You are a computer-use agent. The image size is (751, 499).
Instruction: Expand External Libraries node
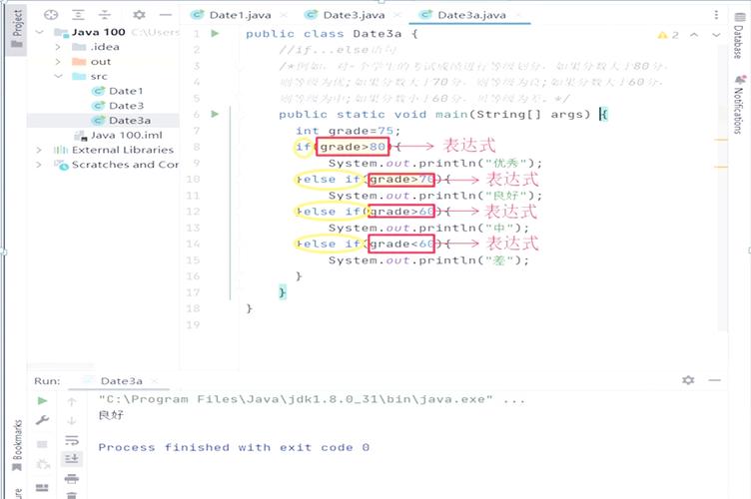tap(39, 150)
